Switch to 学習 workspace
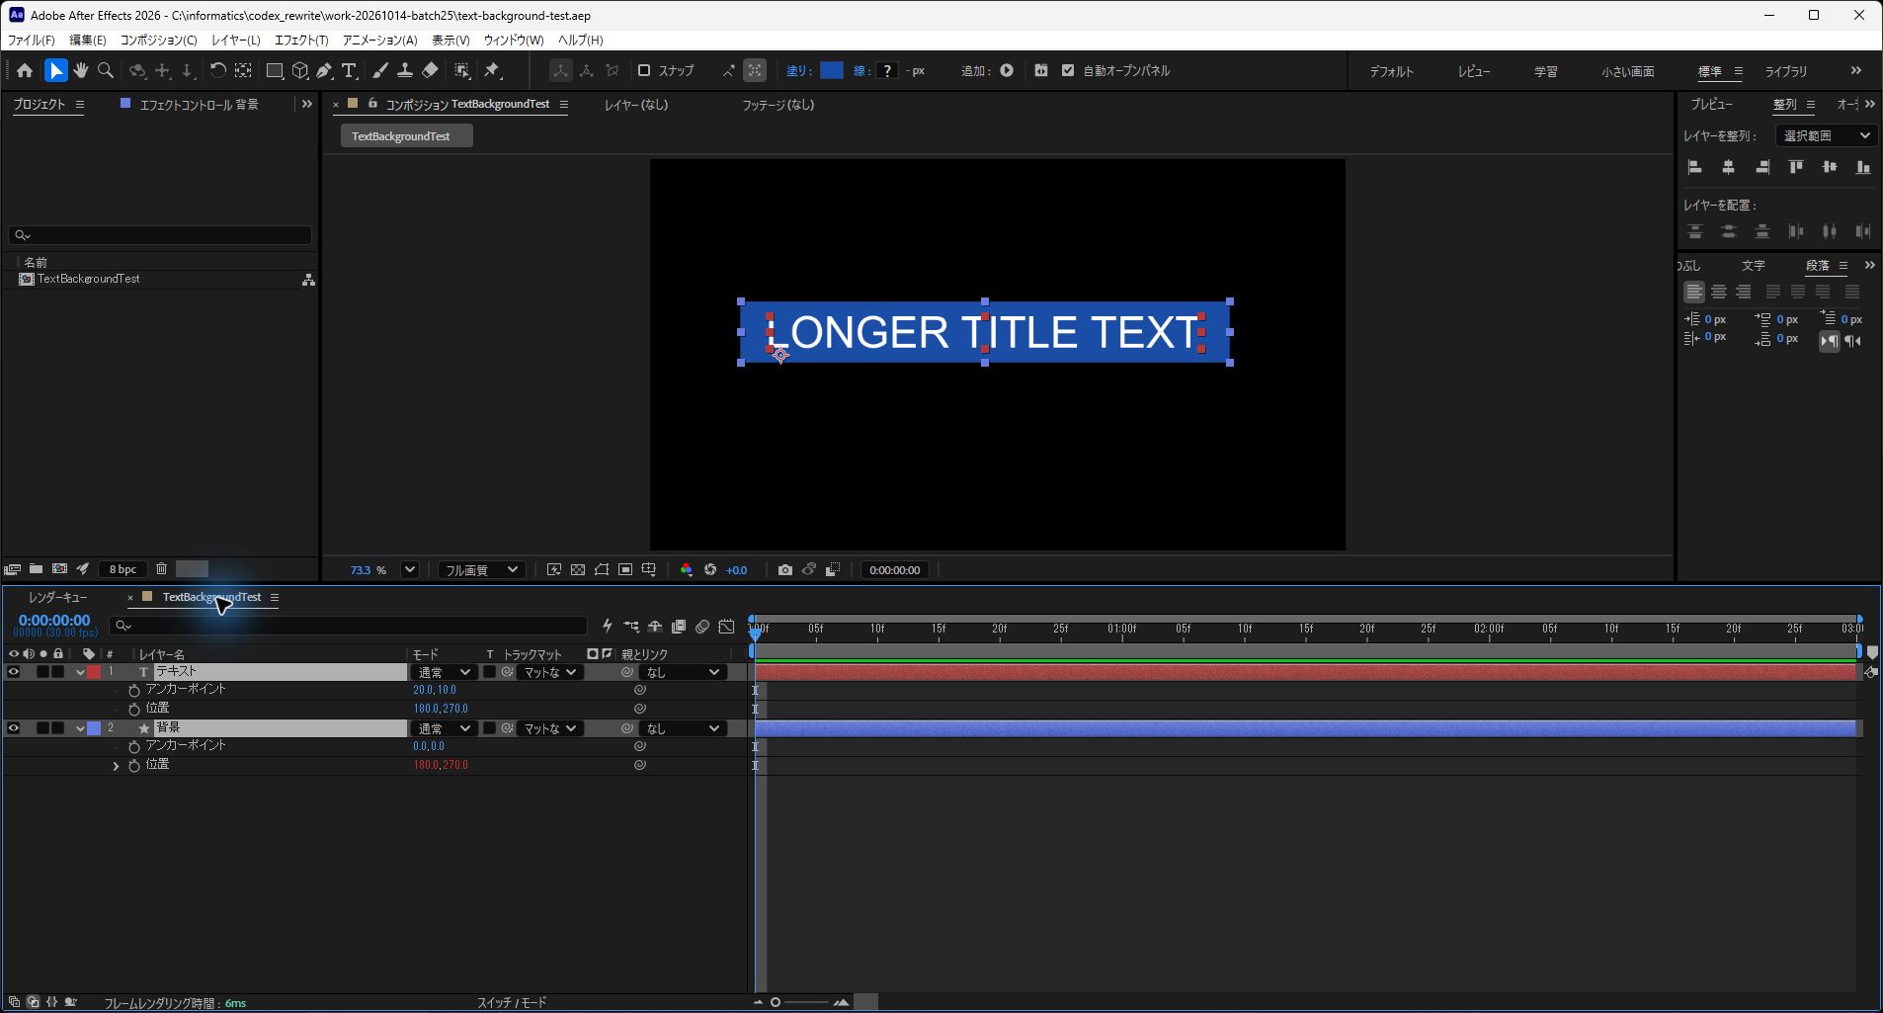The image size is (1883, 1013). point(1546,71)
